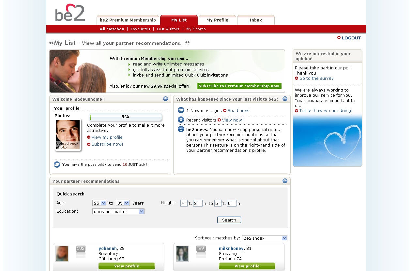Click milknhoney's profile photo thumbnail
The width and height of the screenshot is (412, 271).
click(x=182, y=254)
